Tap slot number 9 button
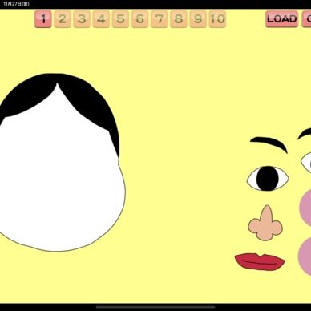The image size is (311, 311). point(198,19)
